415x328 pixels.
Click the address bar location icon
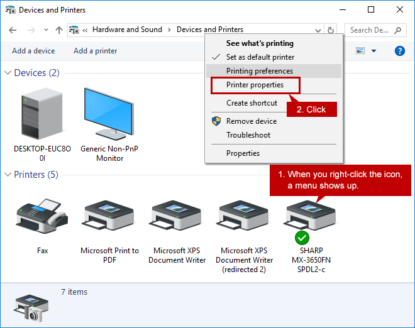[74, 30]
